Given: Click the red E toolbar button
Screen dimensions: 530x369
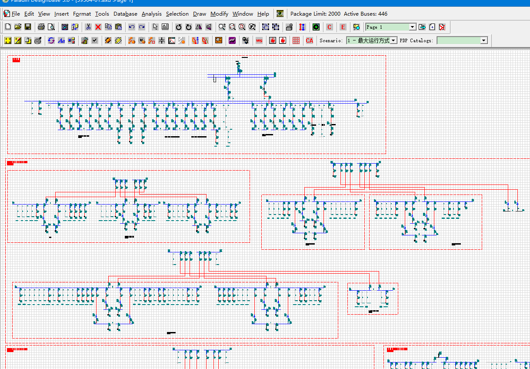Looking at the screenshot, I should (x=343, y=27).
